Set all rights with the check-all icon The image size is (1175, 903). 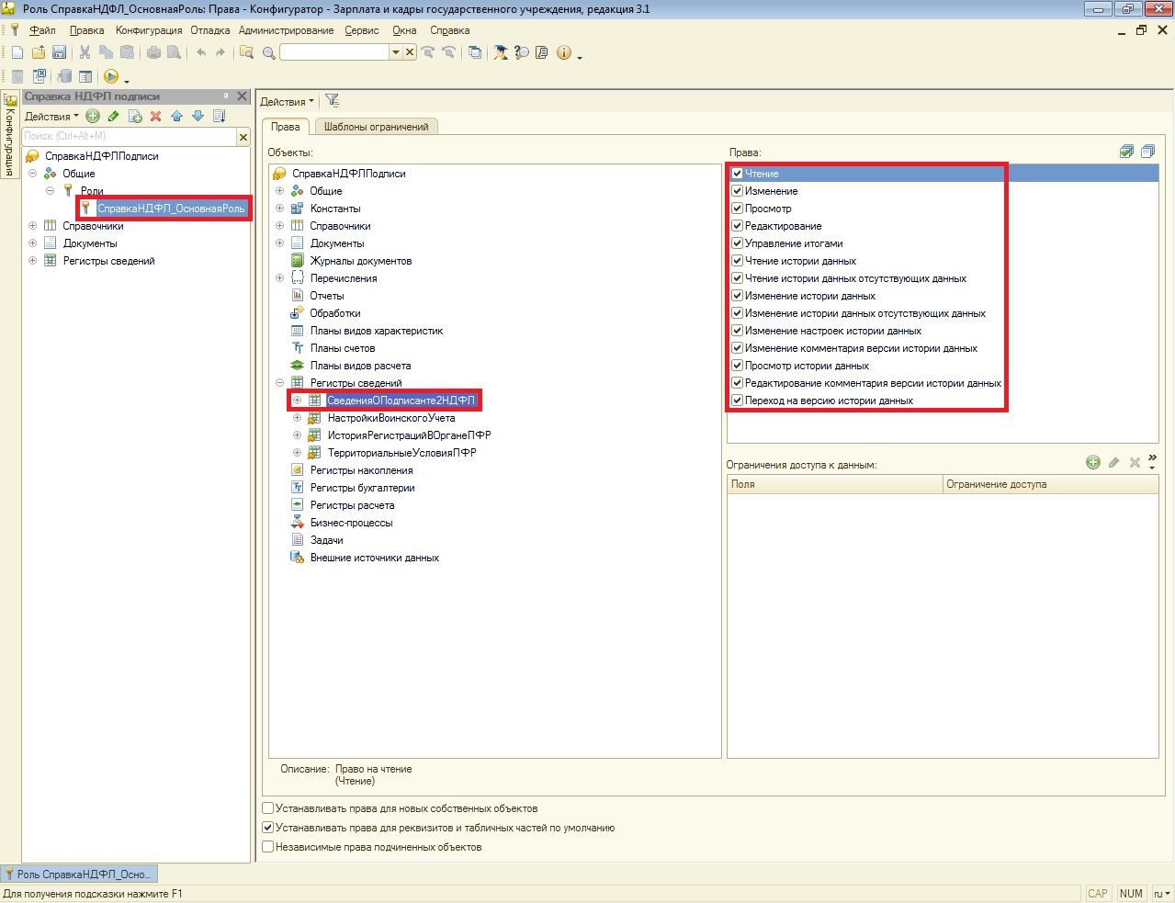coord(1127,152)
